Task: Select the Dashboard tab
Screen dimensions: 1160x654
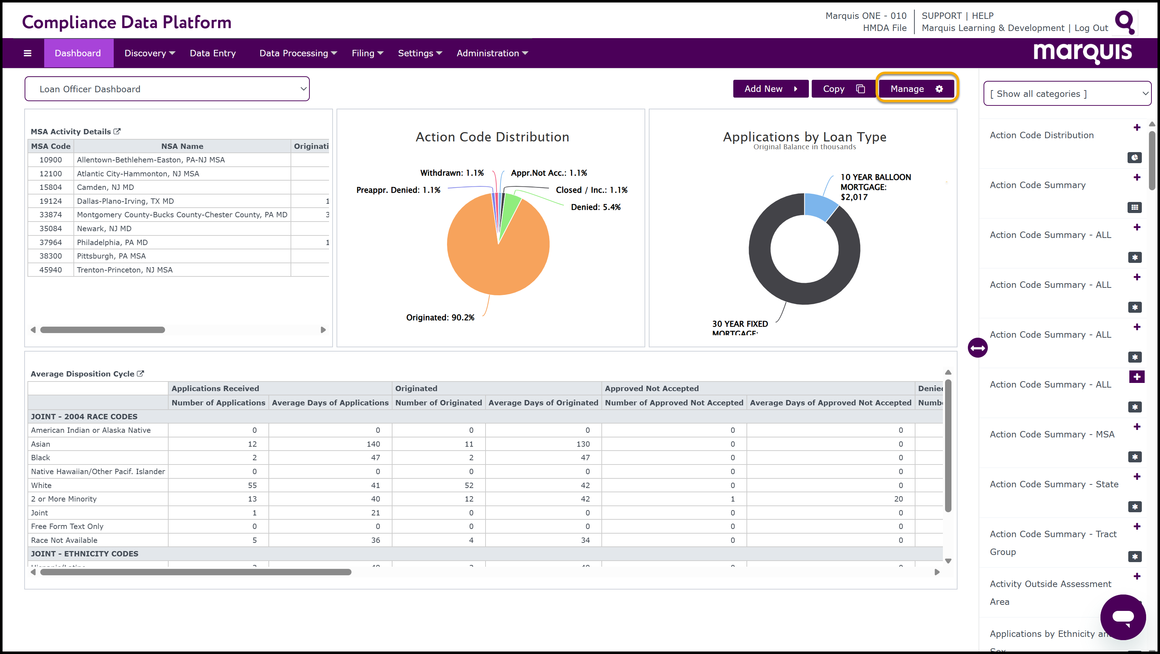Action: pyautogui.click(x=78, y=53)
